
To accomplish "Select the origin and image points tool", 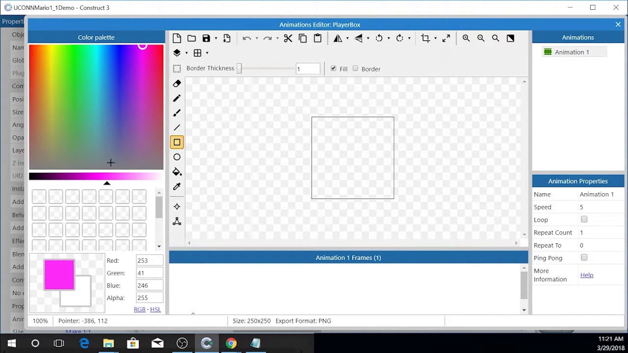I will pos(177,207).
